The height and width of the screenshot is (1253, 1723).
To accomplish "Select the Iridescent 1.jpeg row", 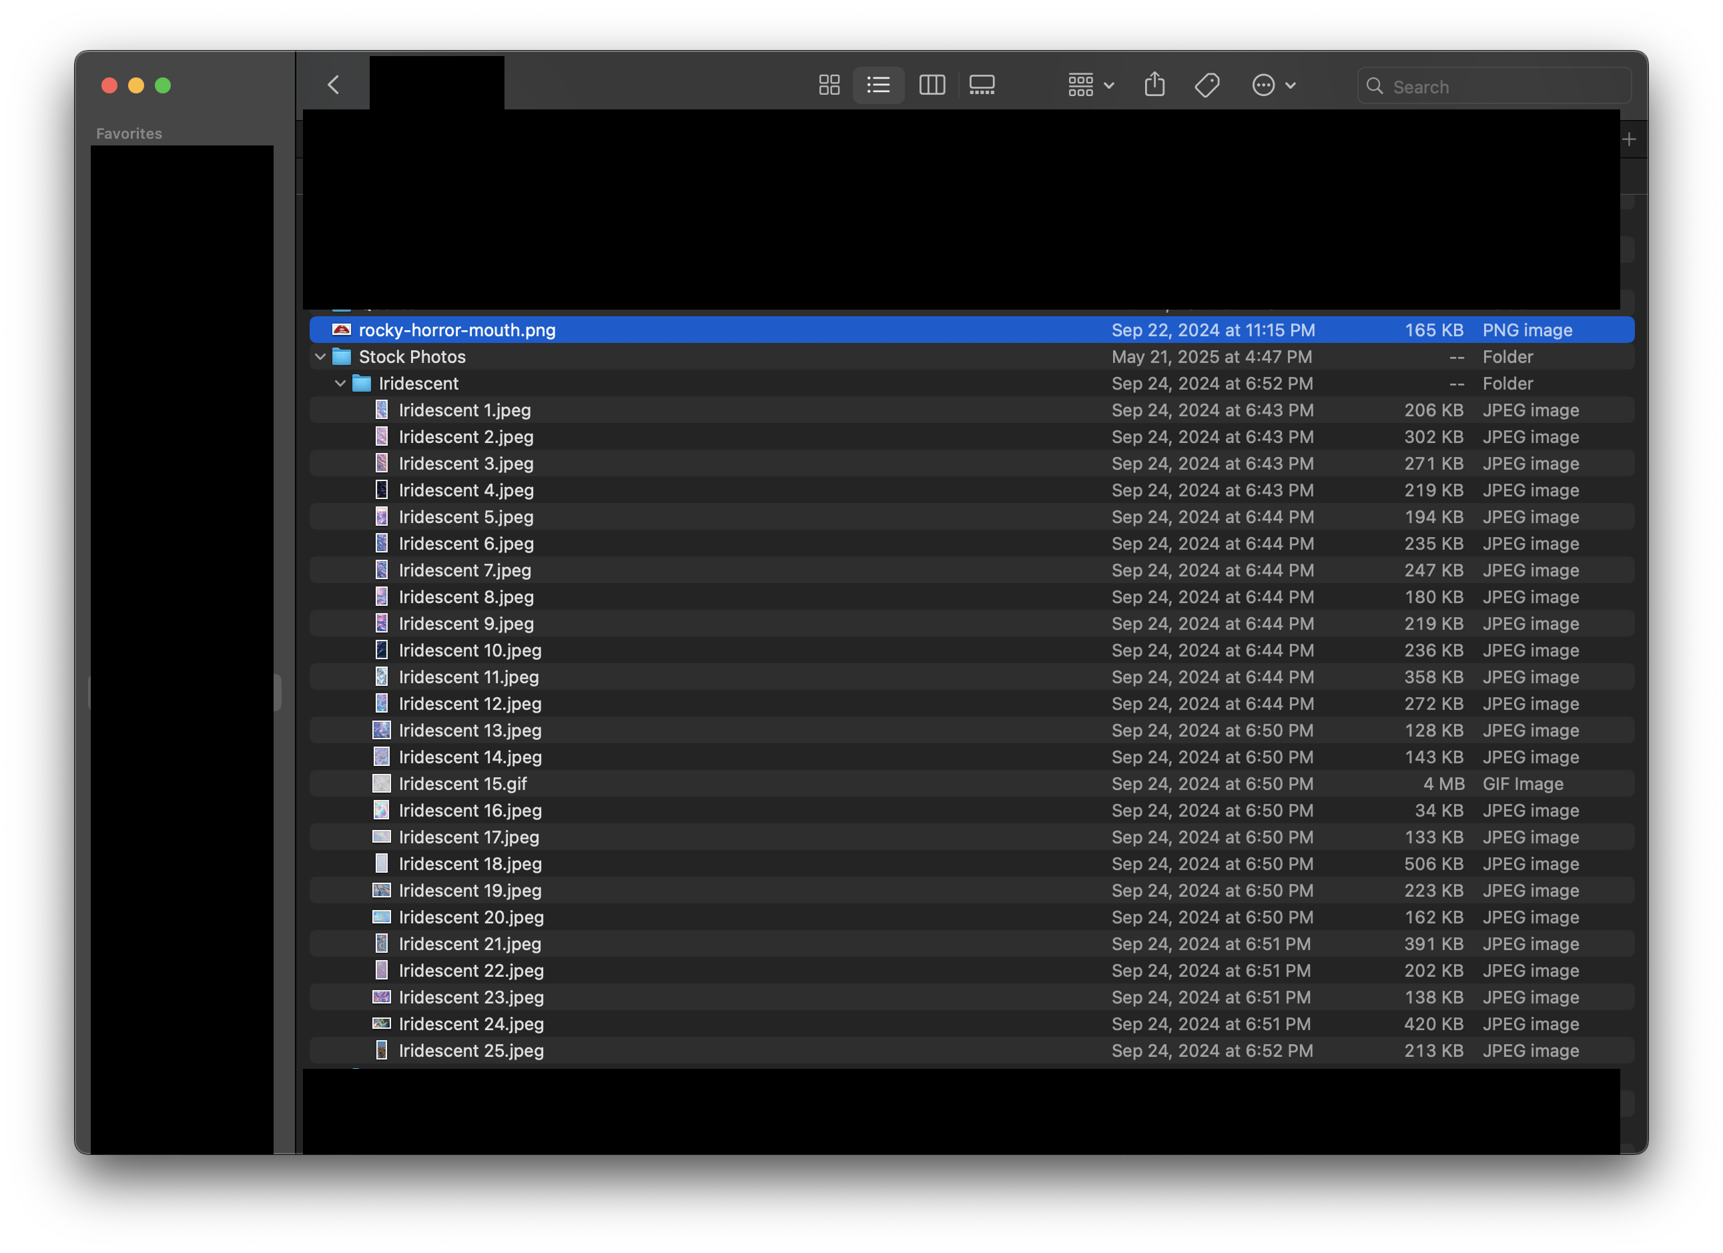I will [464, 410].
